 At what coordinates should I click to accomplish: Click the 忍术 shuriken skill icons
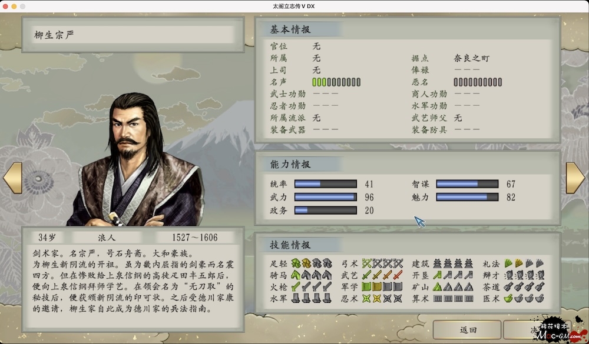[x=382, y=299]
